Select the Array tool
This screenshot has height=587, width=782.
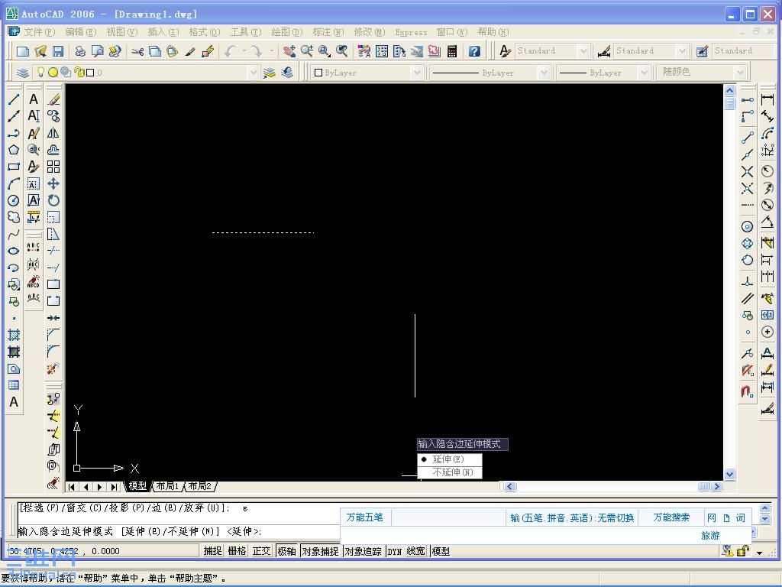[x=53, y=167]
